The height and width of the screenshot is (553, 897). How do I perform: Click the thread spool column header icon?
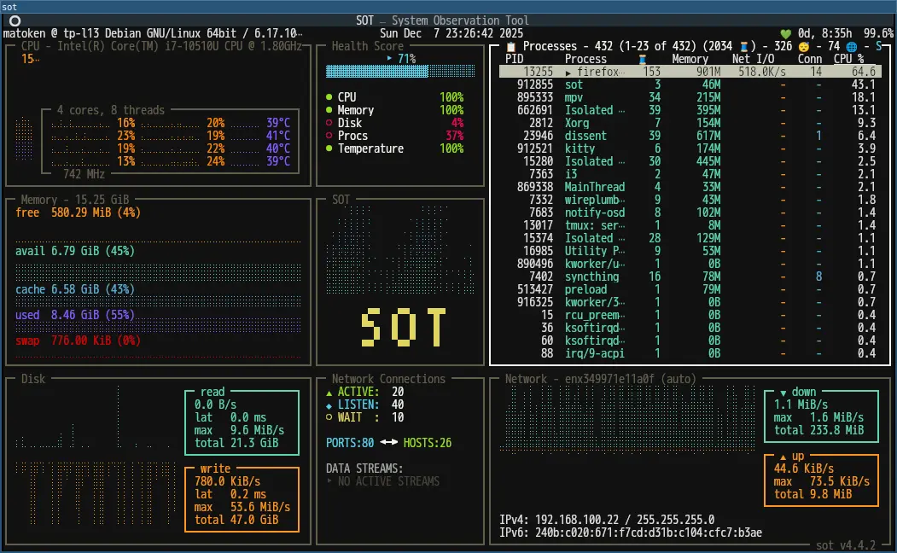pos(643,59)
